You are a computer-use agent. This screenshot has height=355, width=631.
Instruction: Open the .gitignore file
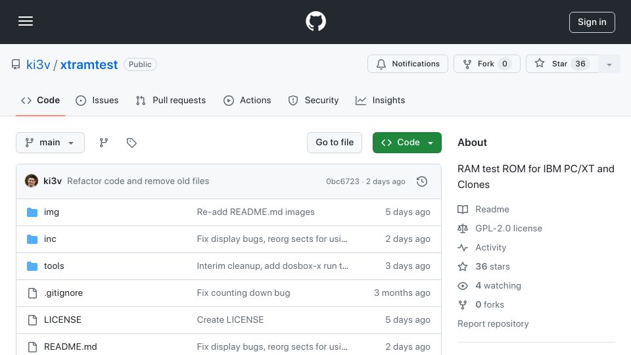[x=63, y=293]
